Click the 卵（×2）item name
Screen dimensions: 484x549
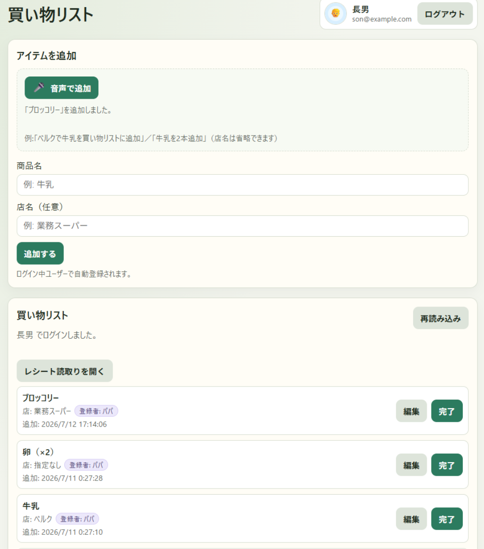[x=39, y=452]
